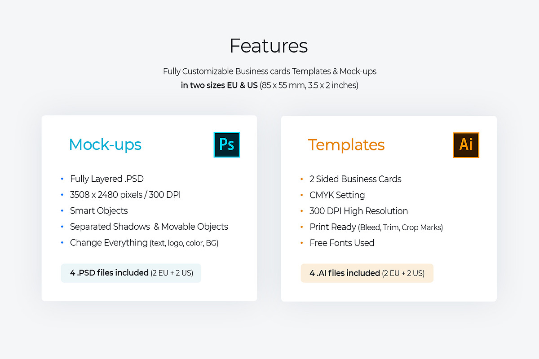
Task: Click the two sizes EU & US text
Action: coord(269,85)
